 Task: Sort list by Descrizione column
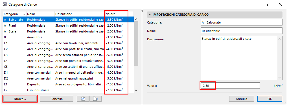(80, 14)
